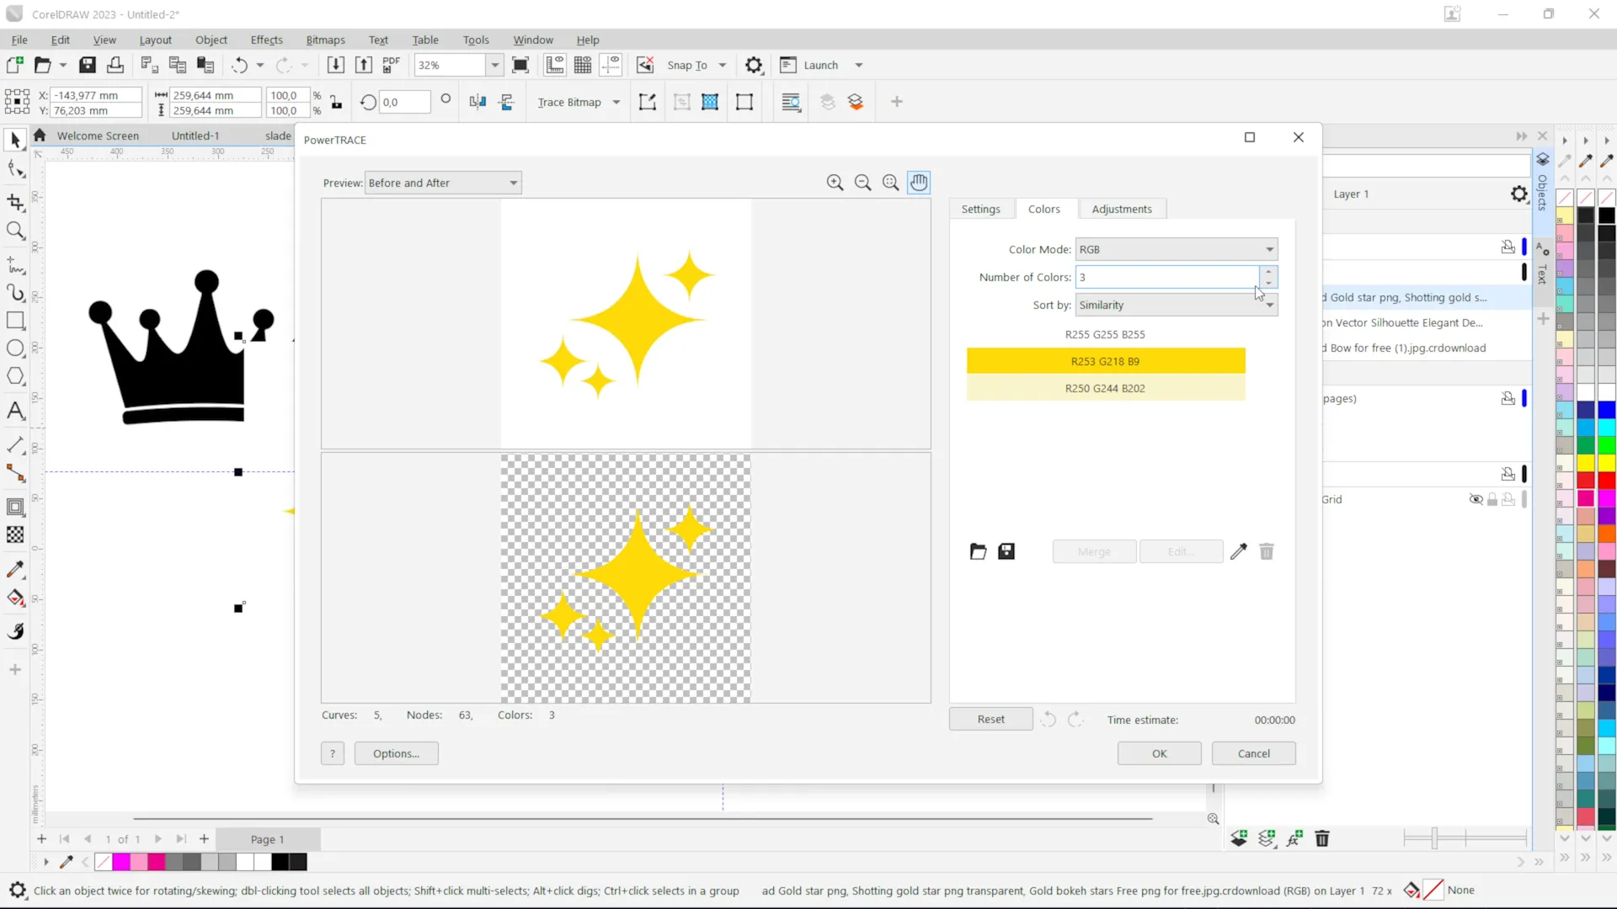1617x909 pixels.
Task: Click the Trace Bitmap button
Action: (x=569, y=103)
